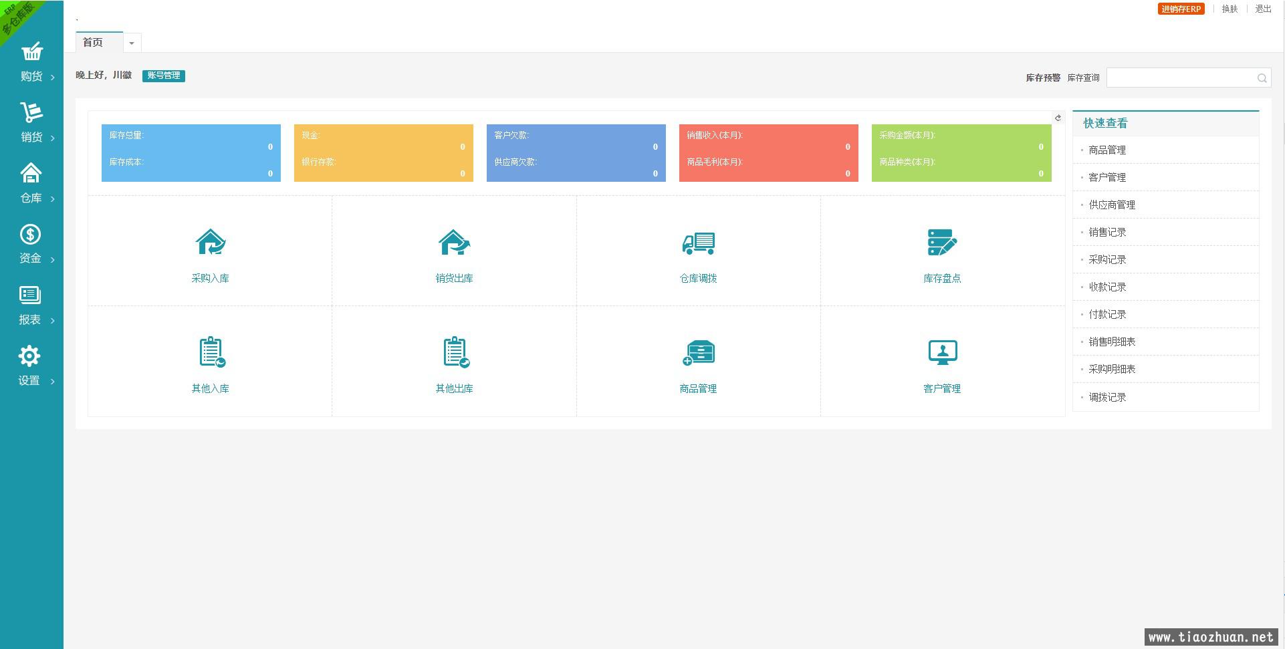This screenshot has width=1285, height=649.
Task: Click the 商品管理 drawer icon
Action: click(x=699, y=353)
